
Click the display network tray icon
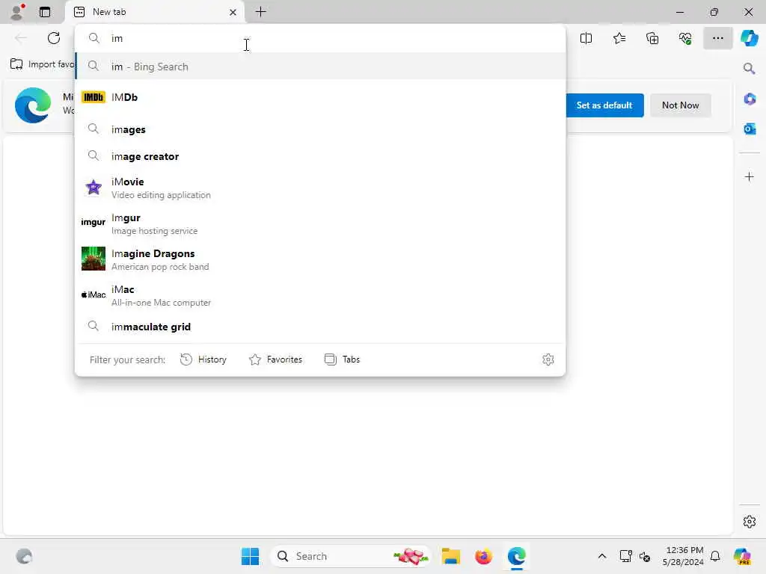tap(626, 556)
